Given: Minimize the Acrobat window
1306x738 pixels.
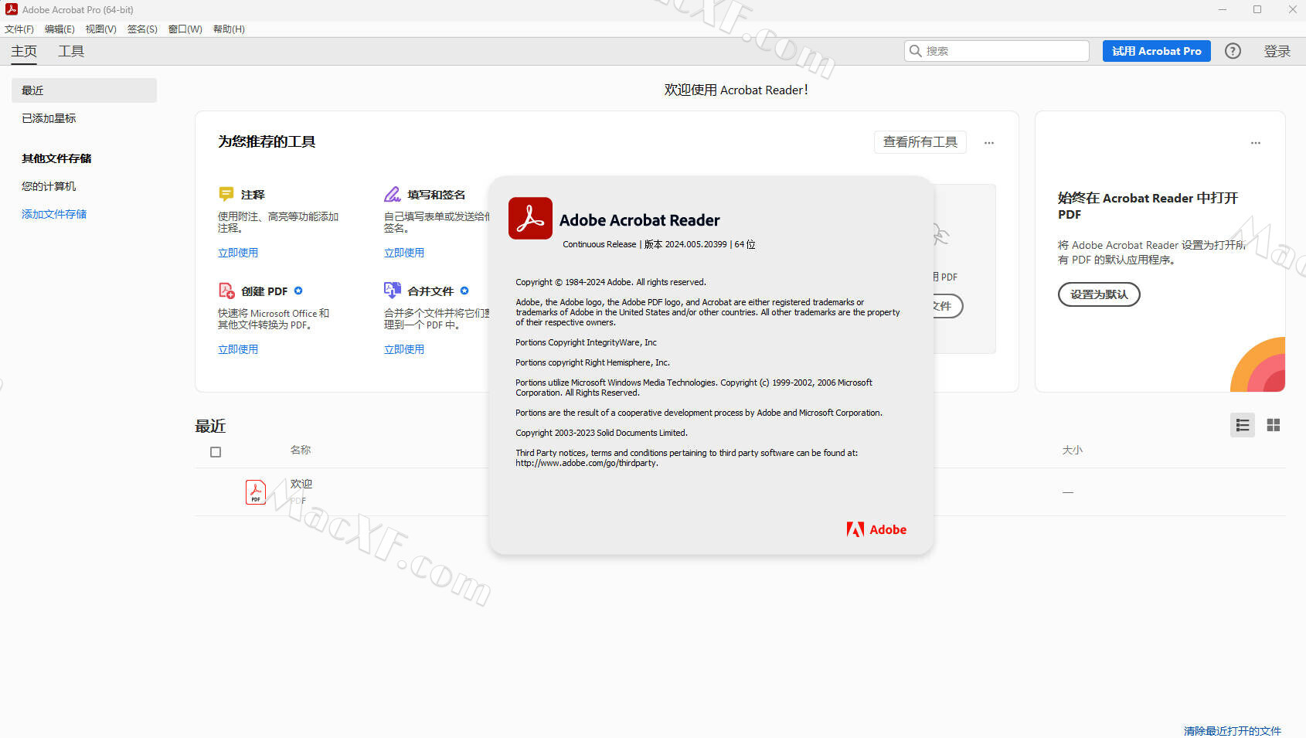Looking at the screenshot, I should point(1223,9).
